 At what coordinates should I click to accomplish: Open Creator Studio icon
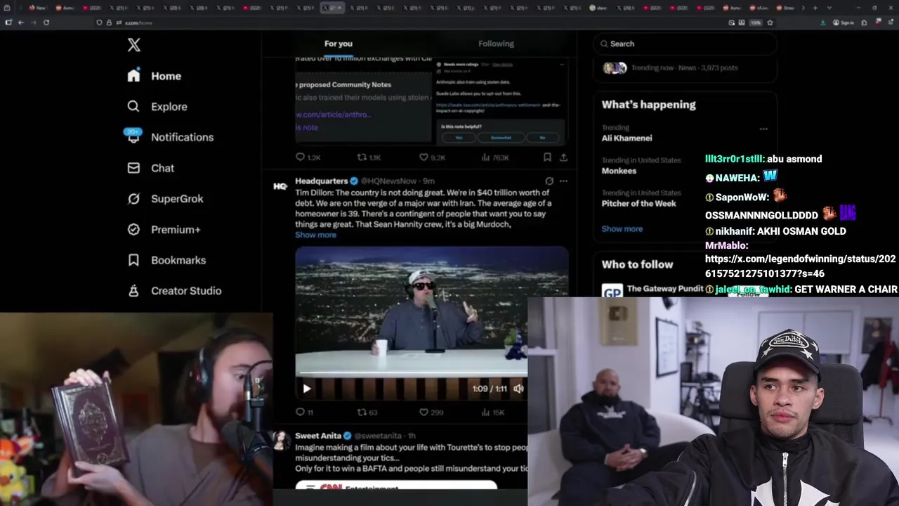coord(133,290)
